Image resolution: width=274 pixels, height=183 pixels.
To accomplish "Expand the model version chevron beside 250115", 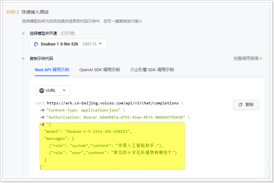I will 100,44.
